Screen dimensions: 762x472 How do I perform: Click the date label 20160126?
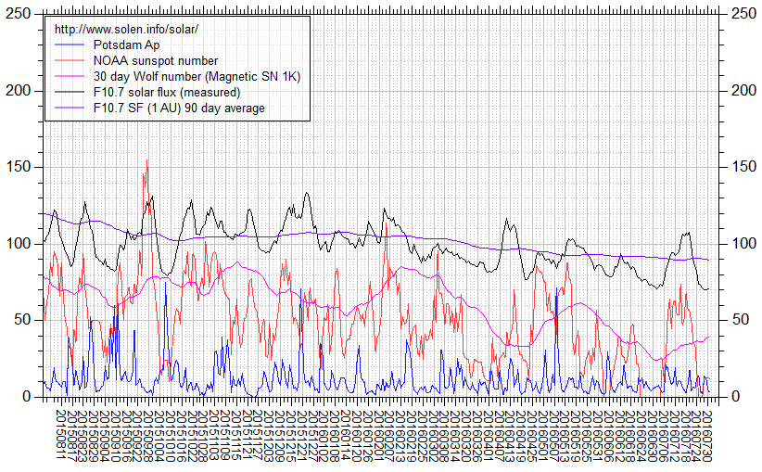click(367, 436)
